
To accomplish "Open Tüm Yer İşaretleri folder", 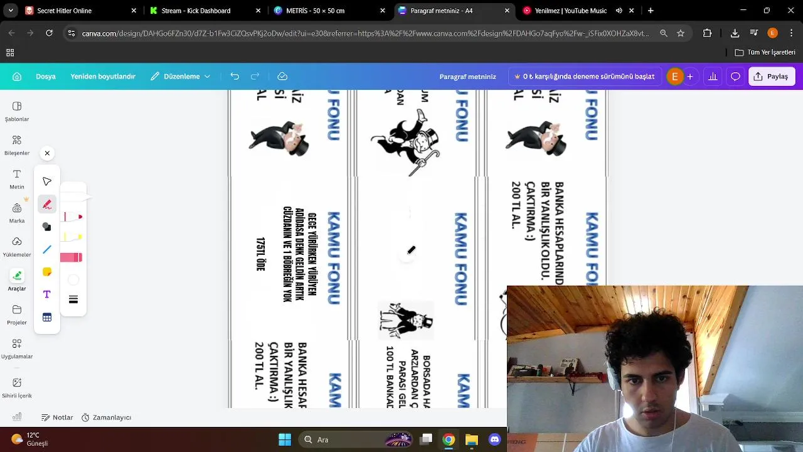I will click(x=765, y=52).
